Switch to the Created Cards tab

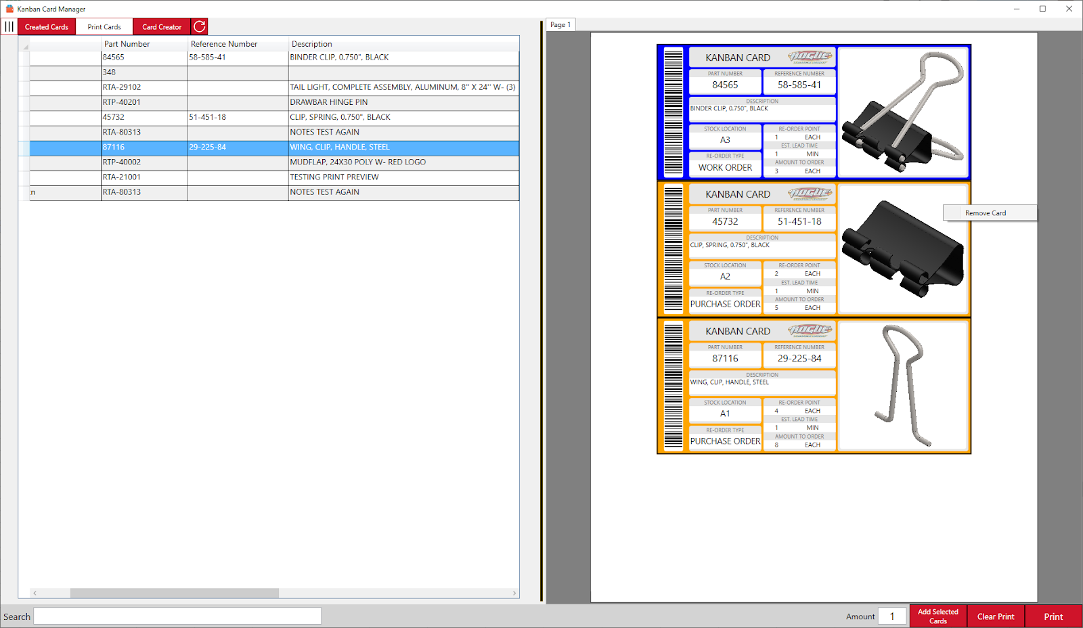[x=47, y=27]
